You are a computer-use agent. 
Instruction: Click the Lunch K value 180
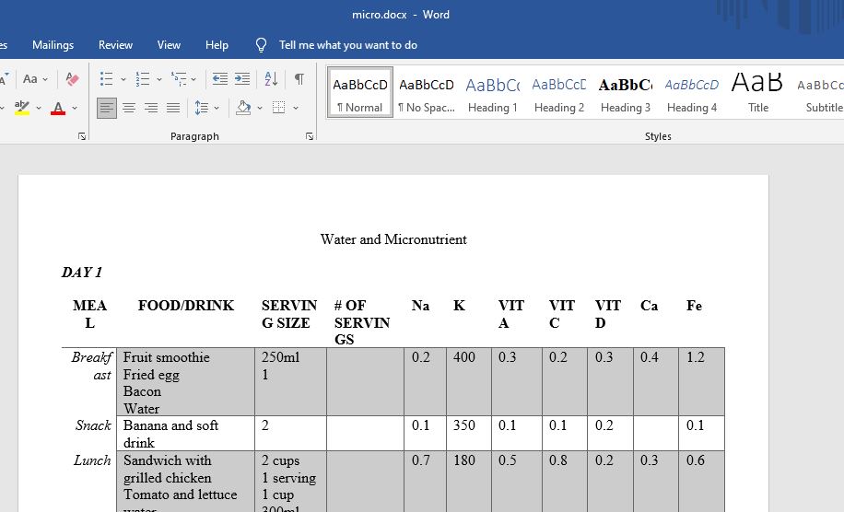coord(464,460)
